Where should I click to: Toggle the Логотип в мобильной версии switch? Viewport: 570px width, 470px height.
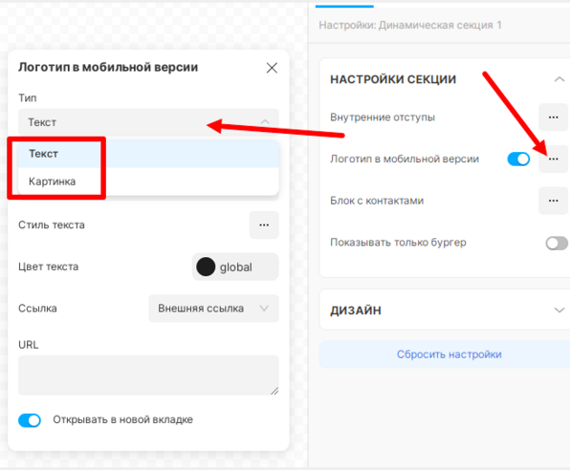(x=518, y=159)
